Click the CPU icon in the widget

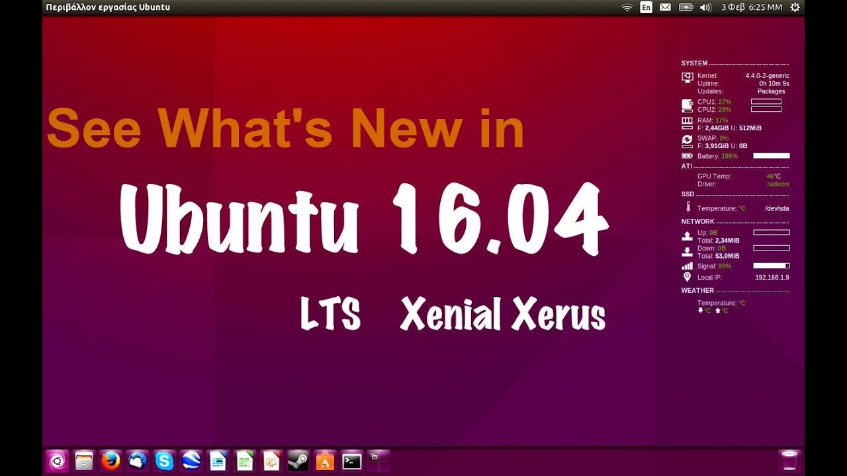click(687, 106)
